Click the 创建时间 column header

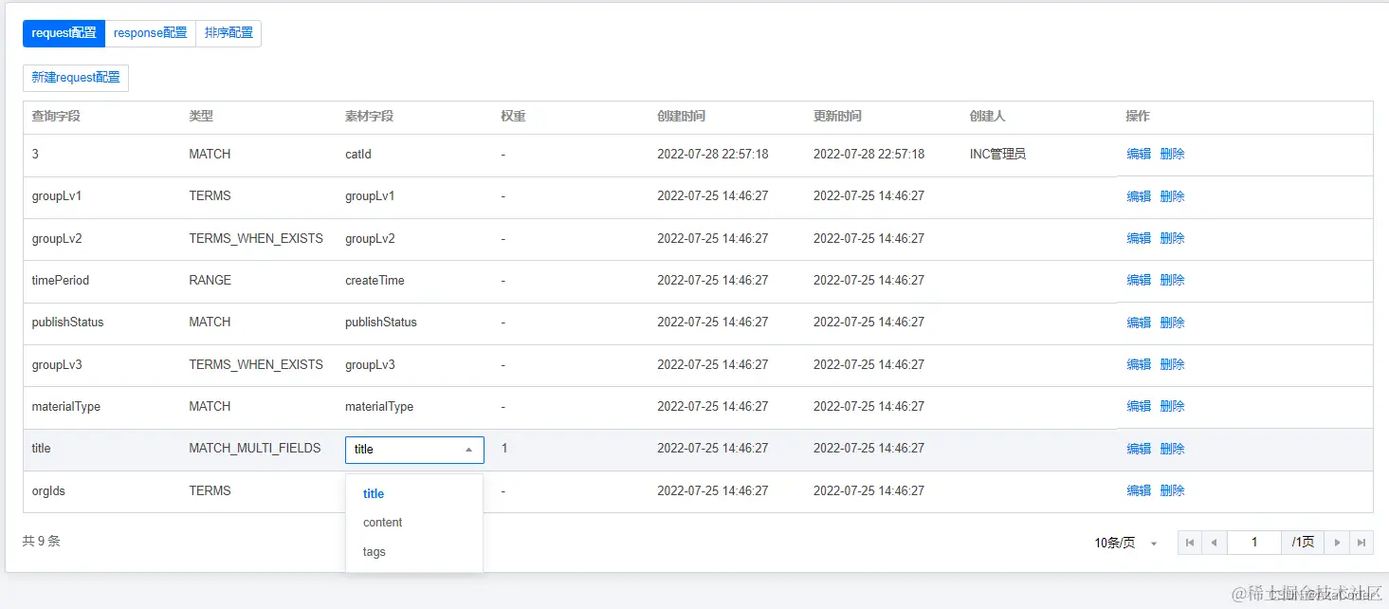coord(681,117)
